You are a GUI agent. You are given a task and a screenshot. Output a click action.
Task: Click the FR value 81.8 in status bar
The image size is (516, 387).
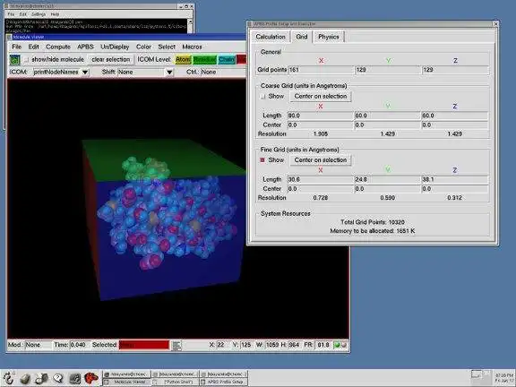click(323, 345)
